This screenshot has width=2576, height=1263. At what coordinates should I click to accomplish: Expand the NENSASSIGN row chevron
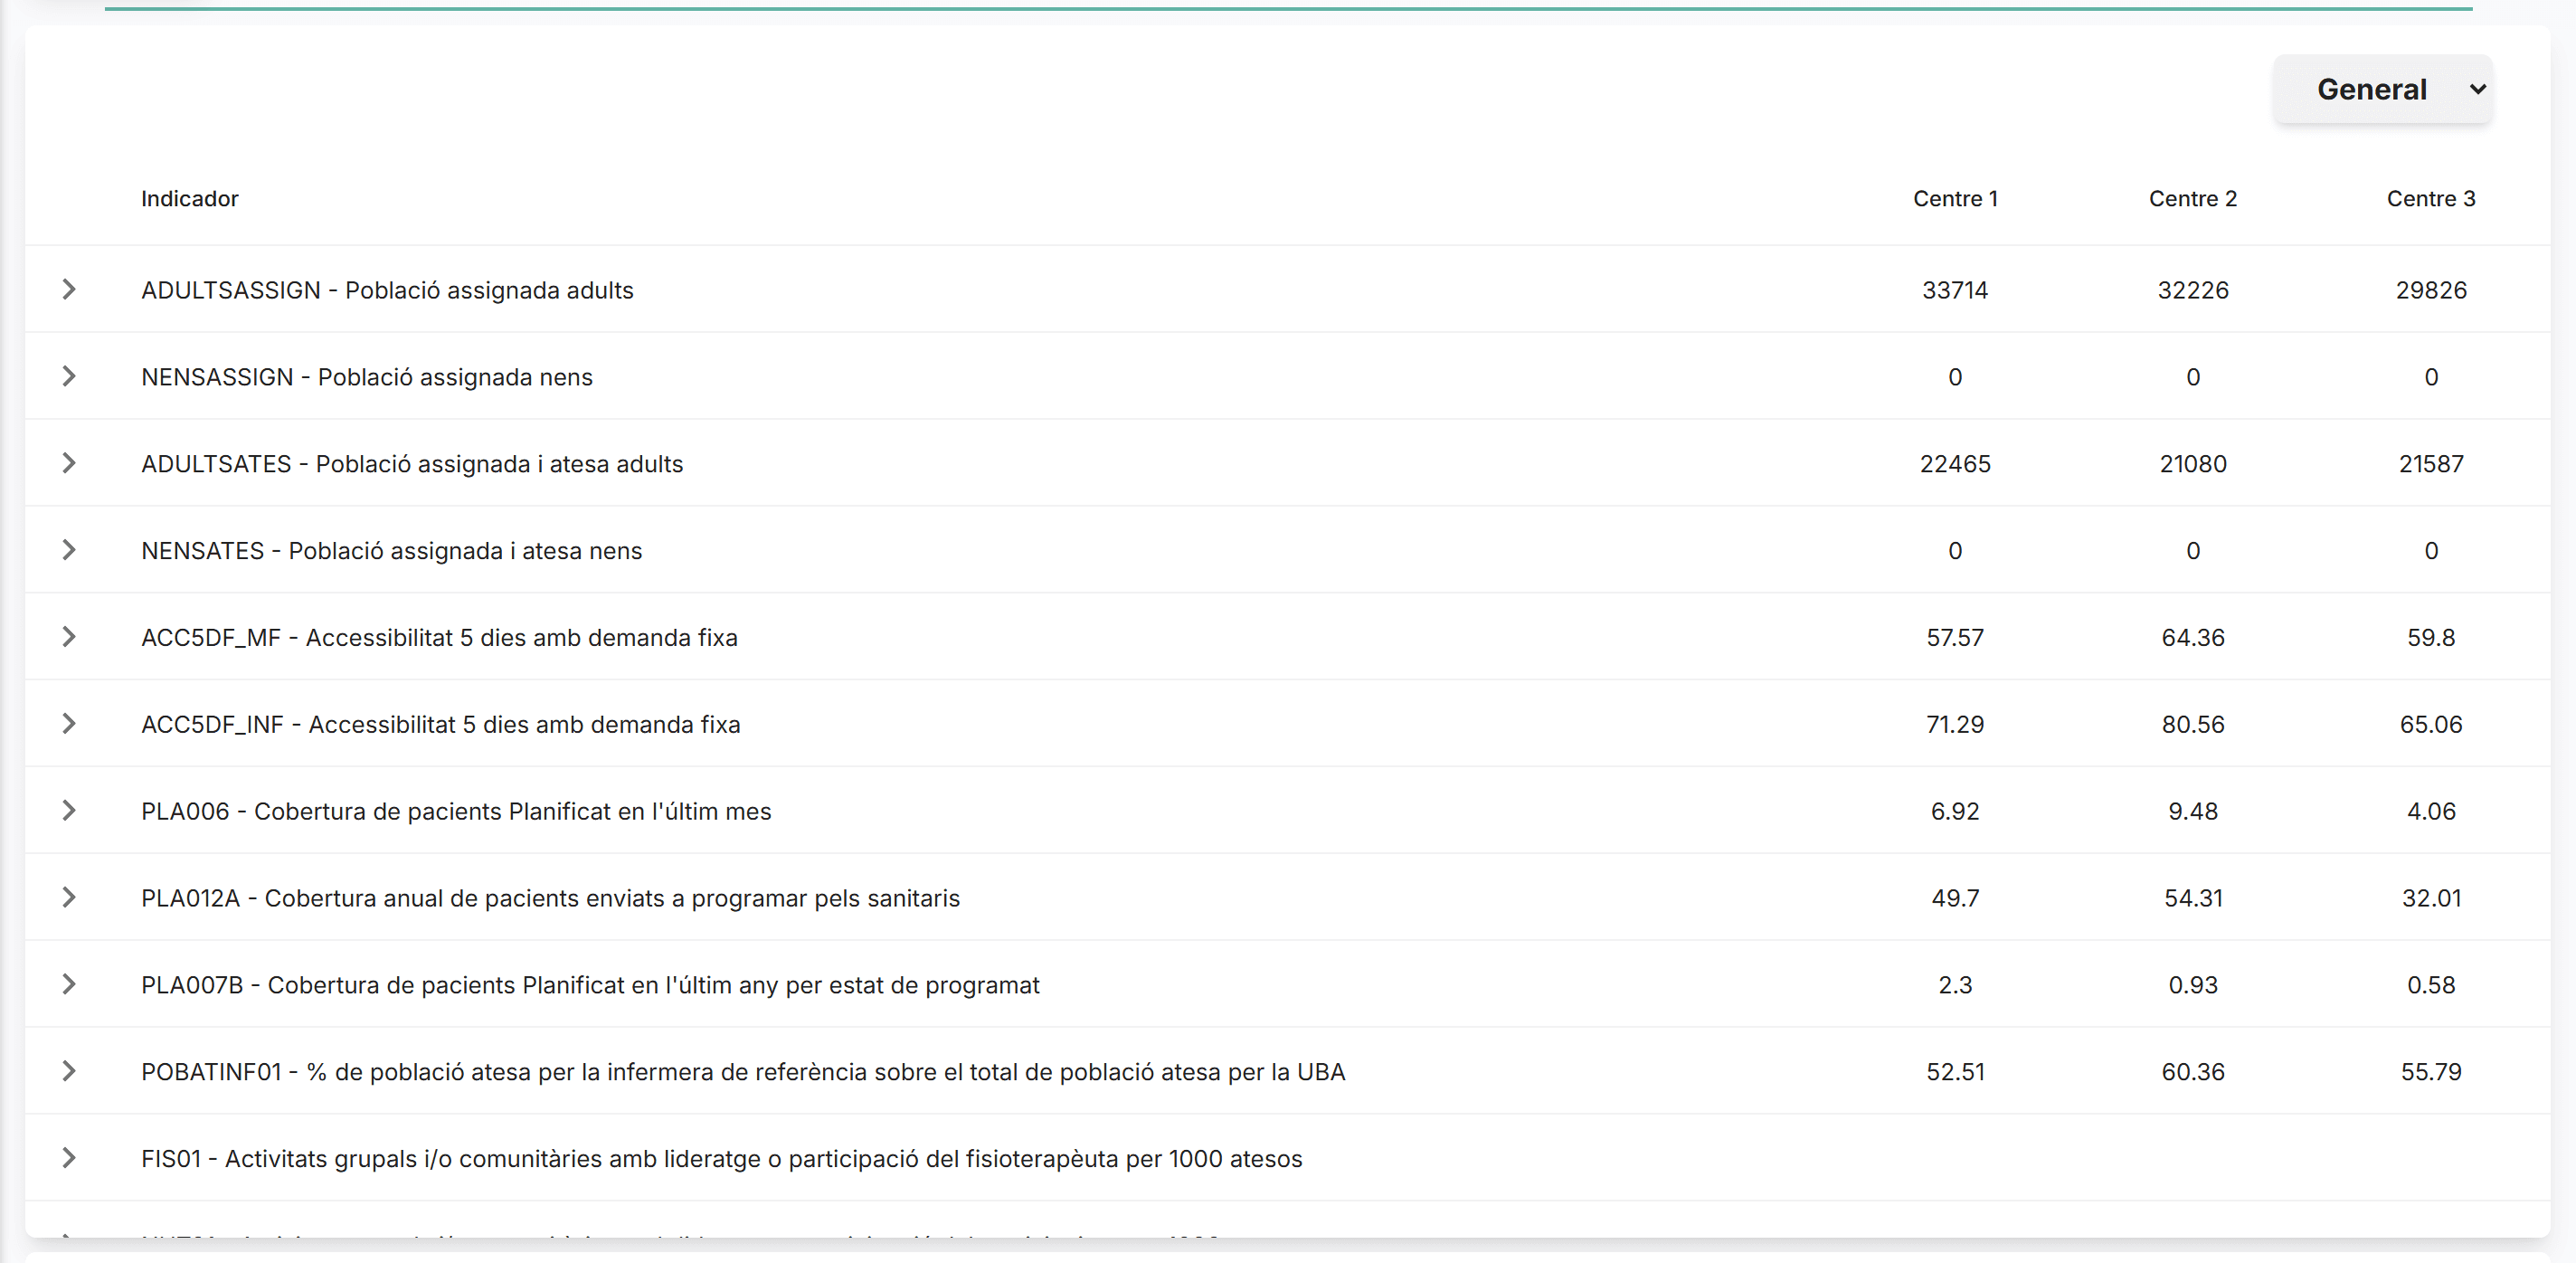pyautogui.click(x=69, y=377)
